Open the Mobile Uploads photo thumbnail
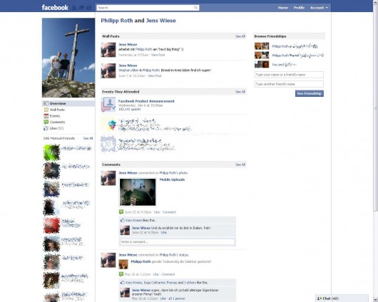The image size is (378, 302). pos(138,192)
